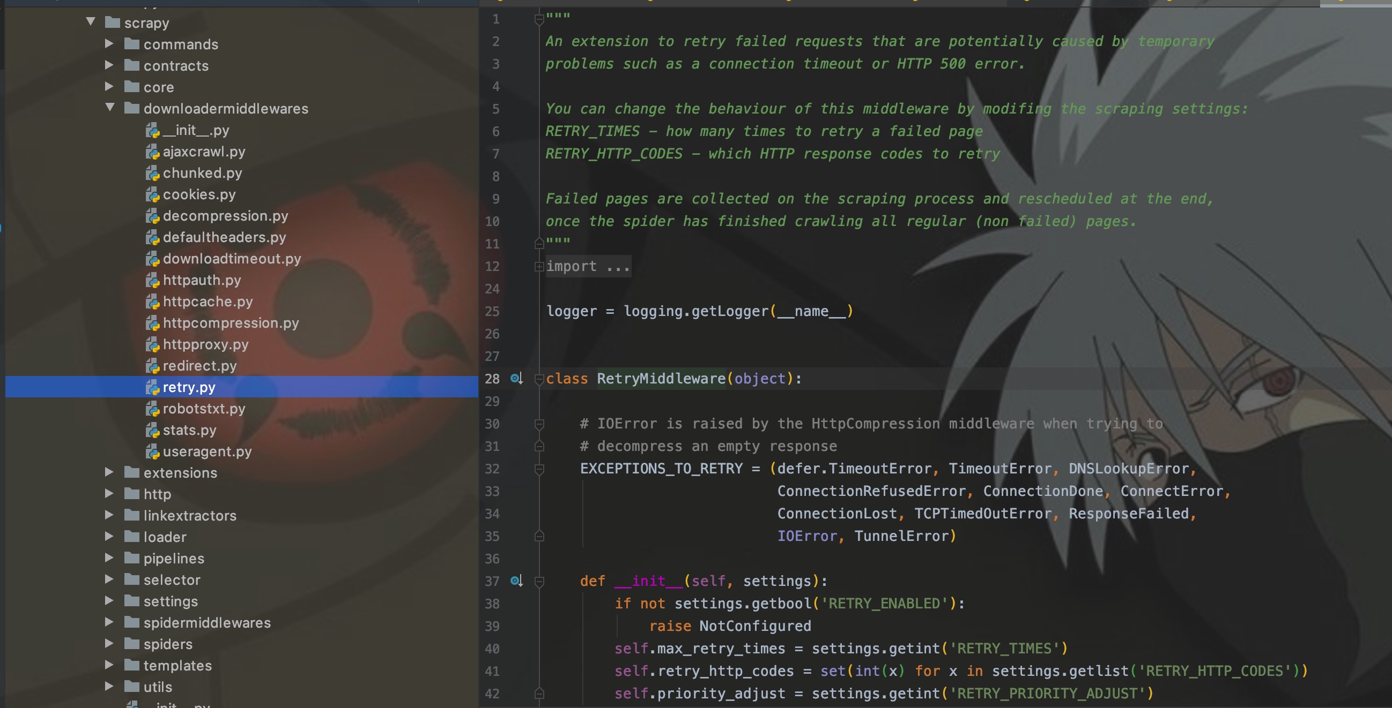Click the downloadermiddlewares folder icon
The image size is (1392, 708).
click(x=132, y=108)
